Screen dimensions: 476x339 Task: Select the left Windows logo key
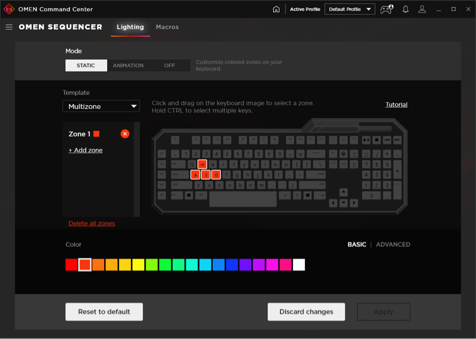189,196
